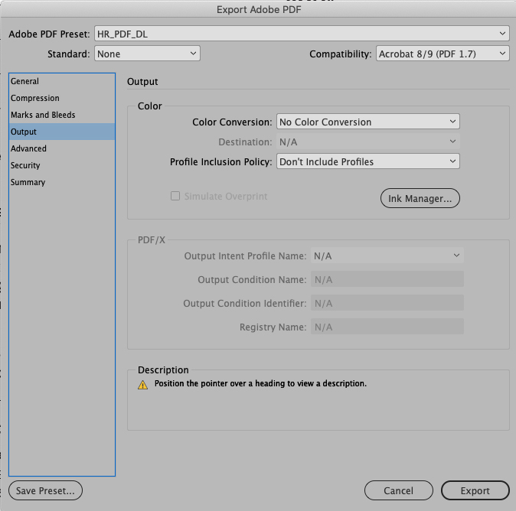Viewport: 516px width, 511px height.
Task: Select Marks and Bleeds panel
Action: 62,115
